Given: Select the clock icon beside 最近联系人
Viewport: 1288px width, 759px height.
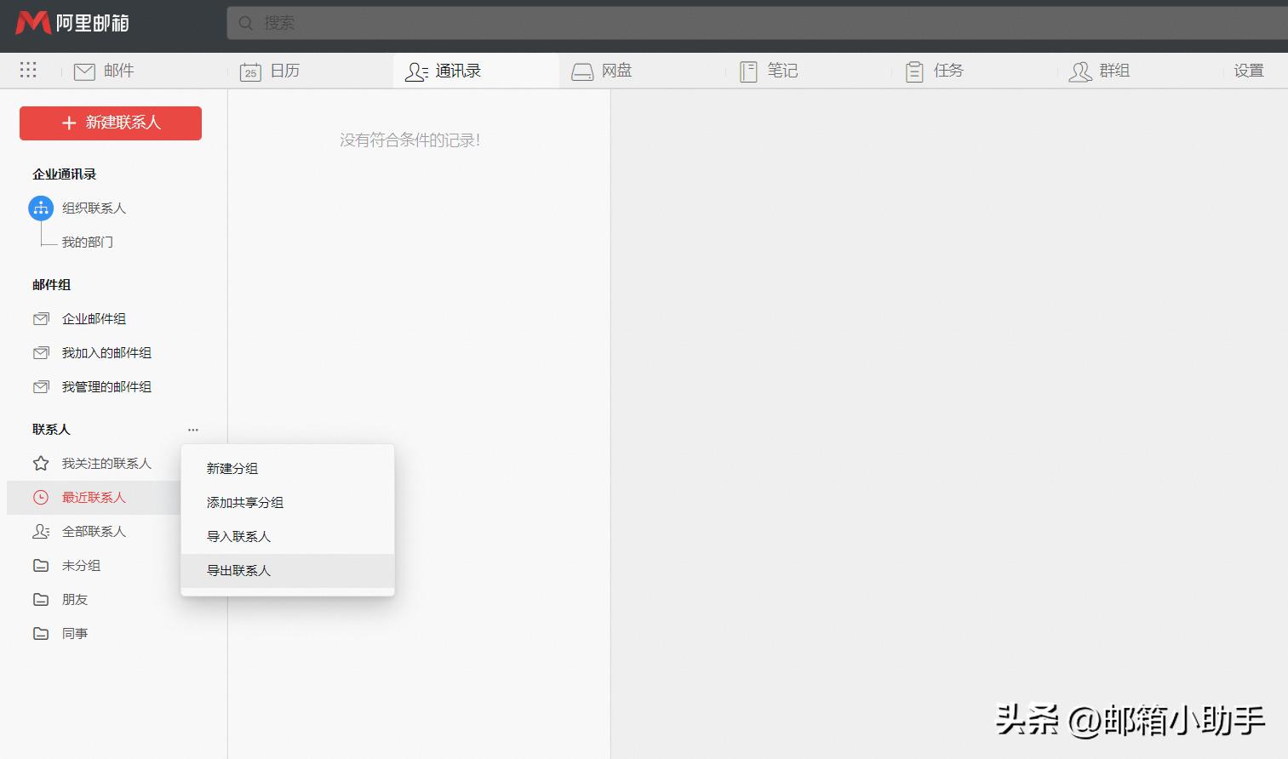Looking at the screenshot, I should click(x=40, y=497).
